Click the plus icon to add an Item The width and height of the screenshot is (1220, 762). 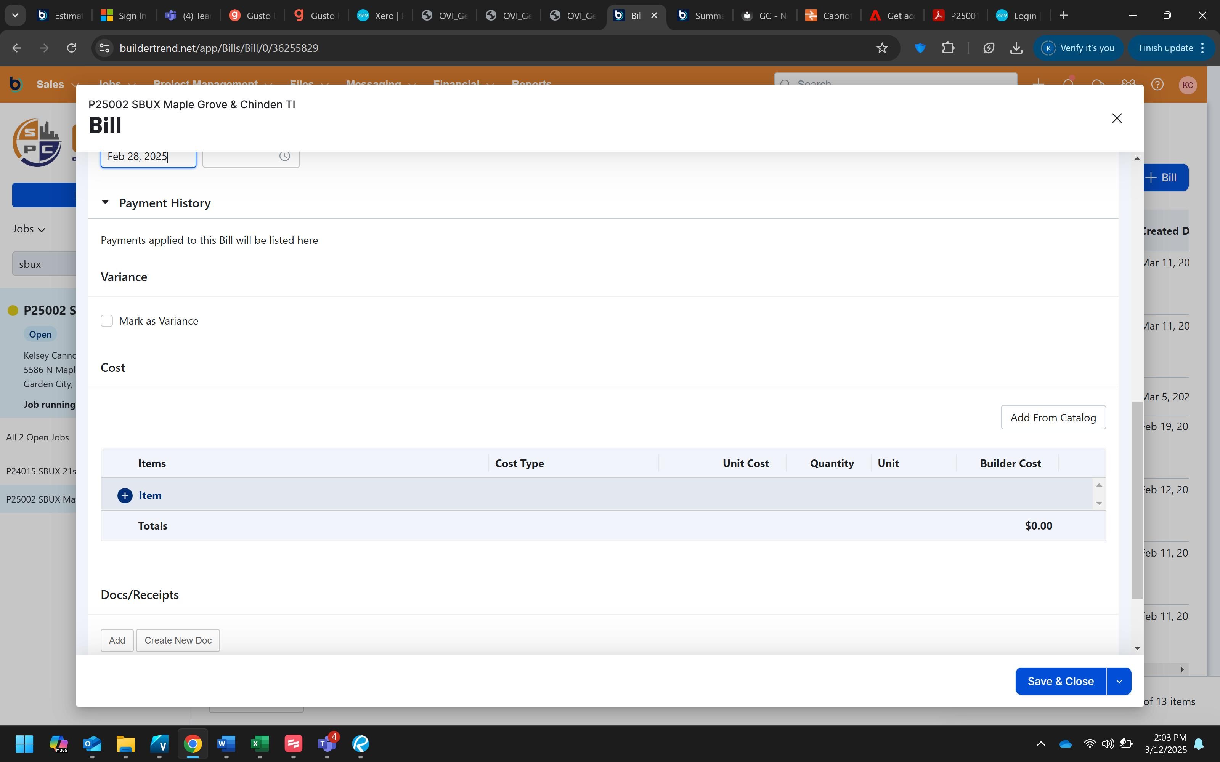125,495
